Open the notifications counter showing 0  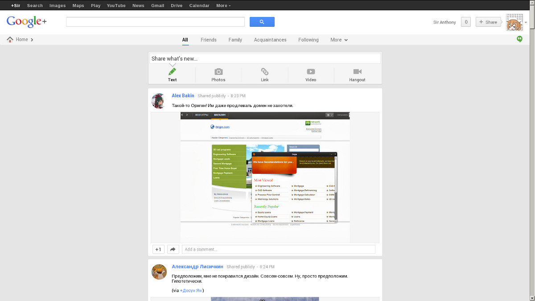(x=466, y=22)
